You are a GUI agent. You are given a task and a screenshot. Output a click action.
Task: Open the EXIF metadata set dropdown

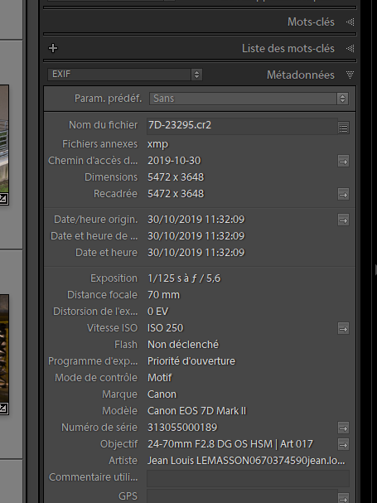tap(125, 75)
